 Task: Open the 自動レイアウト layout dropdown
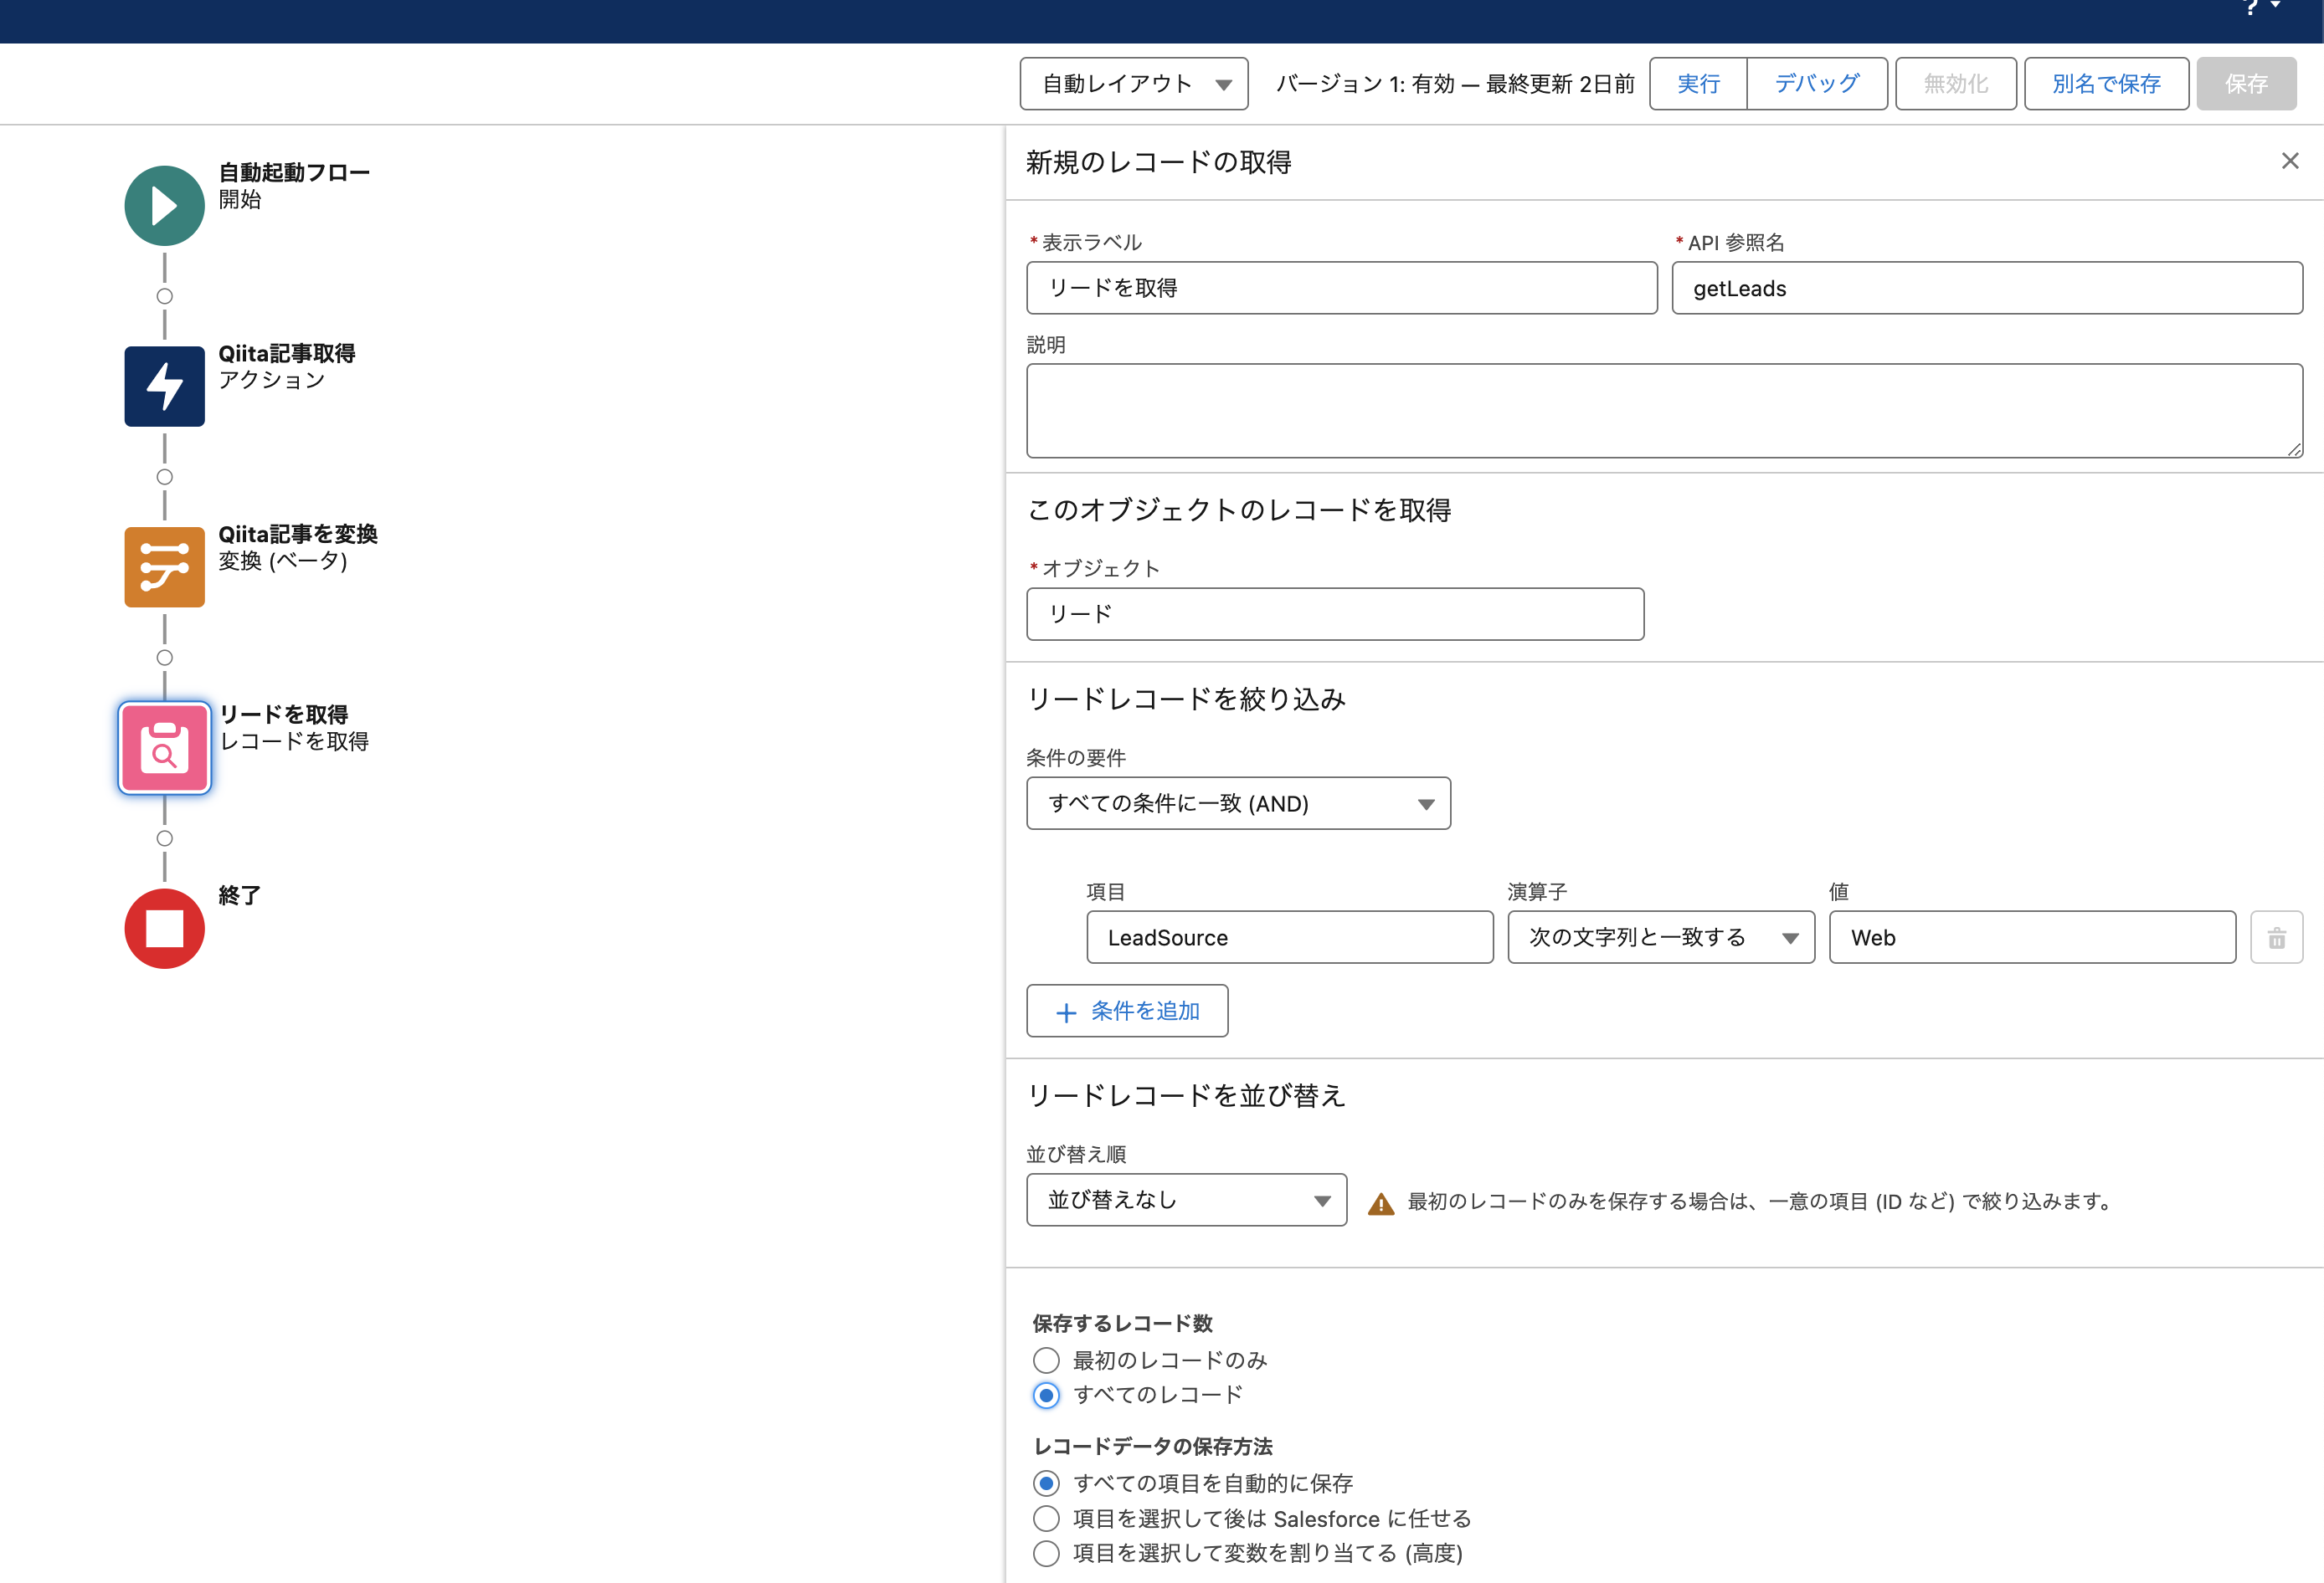pos(1133,84)
